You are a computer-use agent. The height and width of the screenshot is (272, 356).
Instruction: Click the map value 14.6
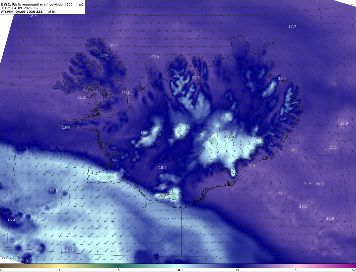[54, 191]
